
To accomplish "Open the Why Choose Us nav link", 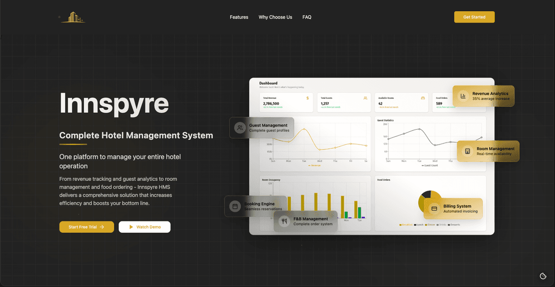I will point(275,17).
